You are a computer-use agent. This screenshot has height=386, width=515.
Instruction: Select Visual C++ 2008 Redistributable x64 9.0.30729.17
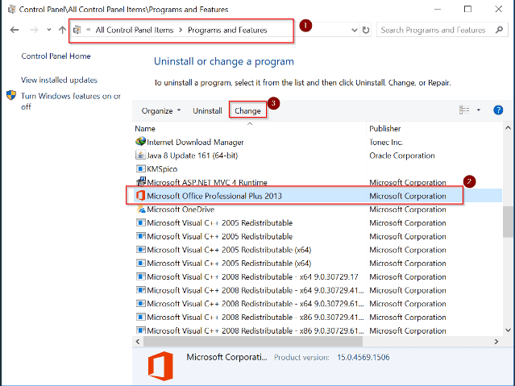(x=252, y=277)
